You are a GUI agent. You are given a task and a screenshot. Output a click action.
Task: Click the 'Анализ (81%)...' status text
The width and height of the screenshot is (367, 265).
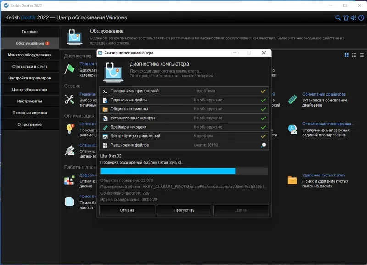tap(207, 145)
